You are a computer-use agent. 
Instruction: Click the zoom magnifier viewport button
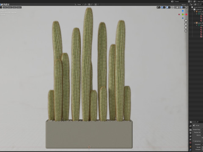click(x=186, y=21)
